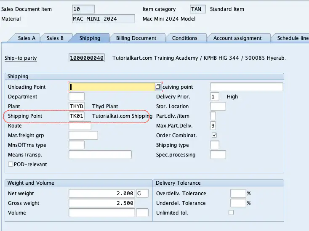Click the Shipping Point field TK01
The image size is (309, 231).
77,116
